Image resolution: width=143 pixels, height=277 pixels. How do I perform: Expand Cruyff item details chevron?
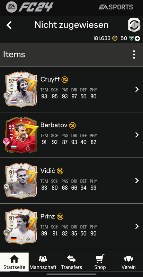137,89
